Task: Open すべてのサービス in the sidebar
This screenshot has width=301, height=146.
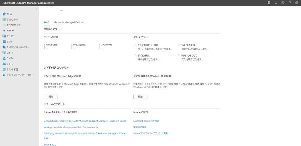Action: pyautogui.click(x=14, y=25)
